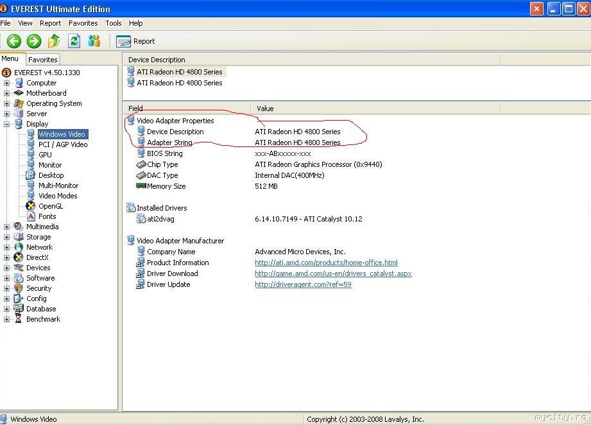Screen dimensions: 591x425
Task: Click the Multimedia node icon
Action: pyautogui.click(x=18, y=226)
